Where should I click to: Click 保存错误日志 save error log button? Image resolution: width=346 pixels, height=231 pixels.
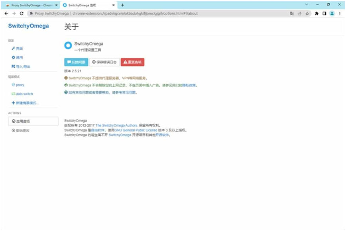click(x=104, y=62)
